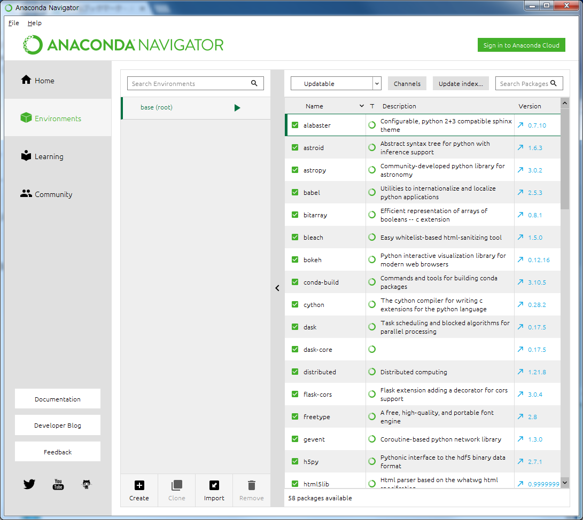The height and width of the screenshot is (520, 583).
Task: Click the update arrow beside bokeh 0.12.16
Action: coord(520,259)
